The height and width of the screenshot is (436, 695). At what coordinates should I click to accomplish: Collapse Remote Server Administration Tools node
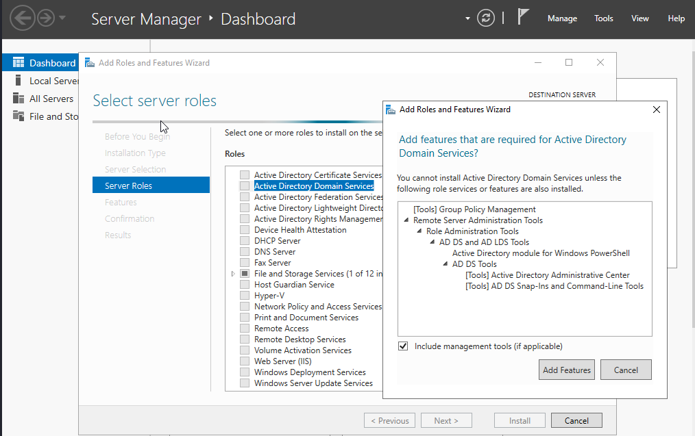tap(407, 220)
